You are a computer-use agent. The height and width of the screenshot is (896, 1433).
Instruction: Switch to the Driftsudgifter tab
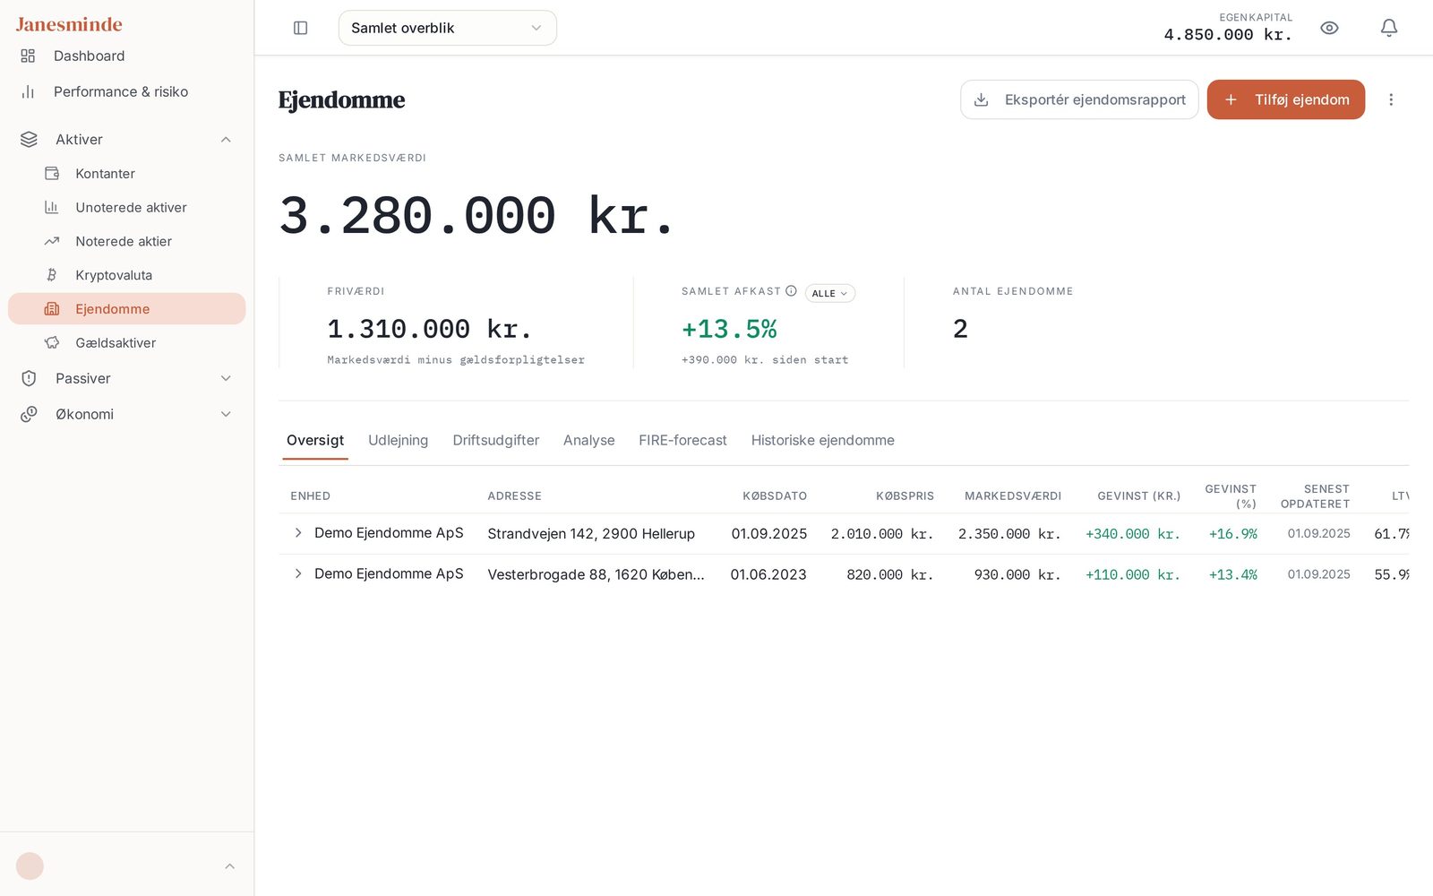click(x=495, y=440)
